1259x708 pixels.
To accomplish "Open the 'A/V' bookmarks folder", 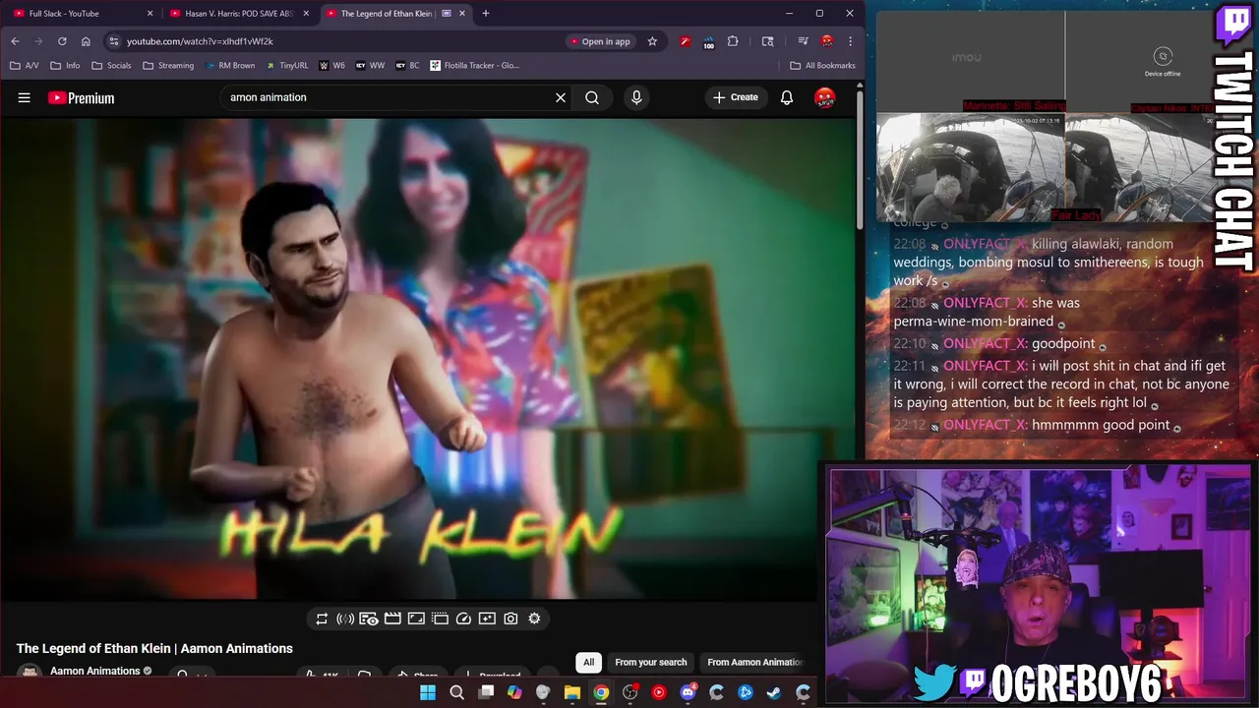I will pyautogui.click(x=25, y=66).
